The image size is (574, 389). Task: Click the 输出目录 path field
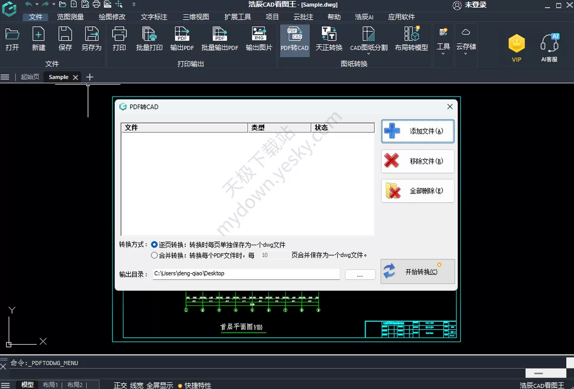click(x=246, y=274)
